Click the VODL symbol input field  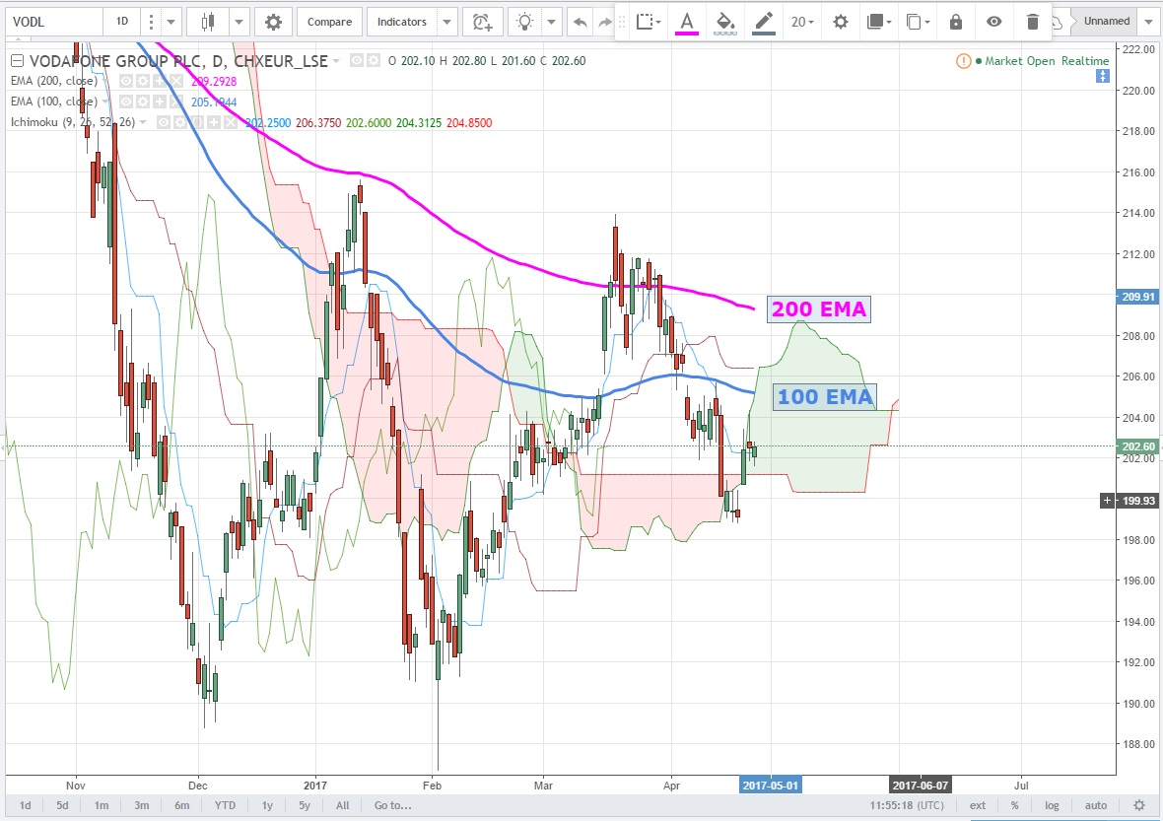(53, 23)
